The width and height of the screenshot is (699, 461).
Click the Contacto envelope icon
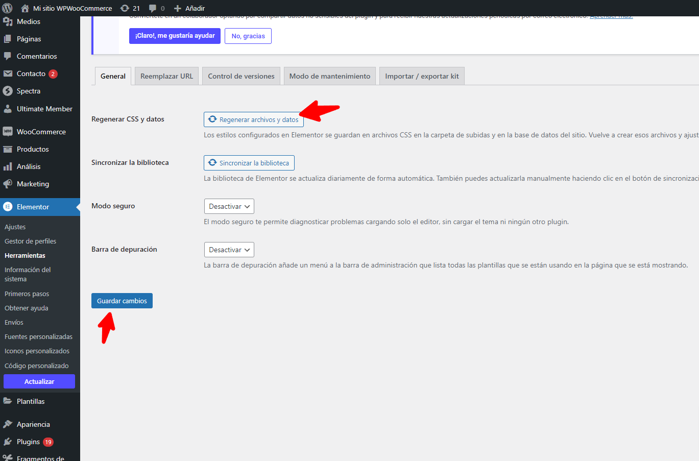pos(8,74)
